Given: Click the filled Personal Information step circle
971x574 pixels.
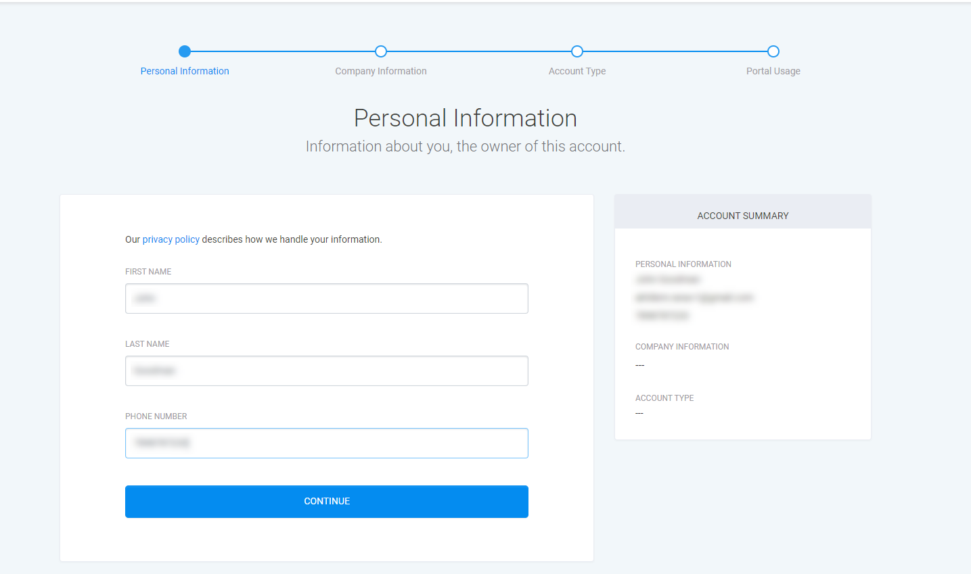Looking at the screenshot, I should 185,51.
